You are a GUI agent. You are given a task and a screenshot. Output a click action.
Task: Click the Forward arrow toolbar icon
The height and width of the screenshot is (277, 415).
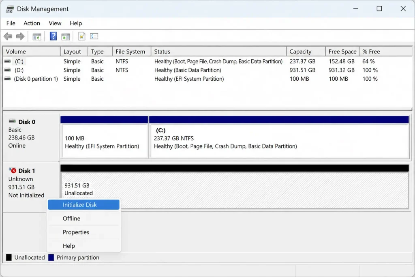pyautogui.click(x=20, y=36)
